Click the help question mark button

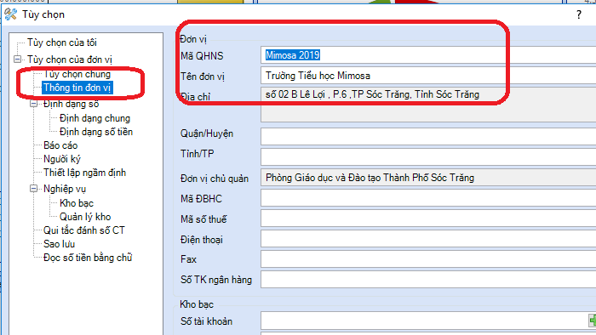[578, 14]
